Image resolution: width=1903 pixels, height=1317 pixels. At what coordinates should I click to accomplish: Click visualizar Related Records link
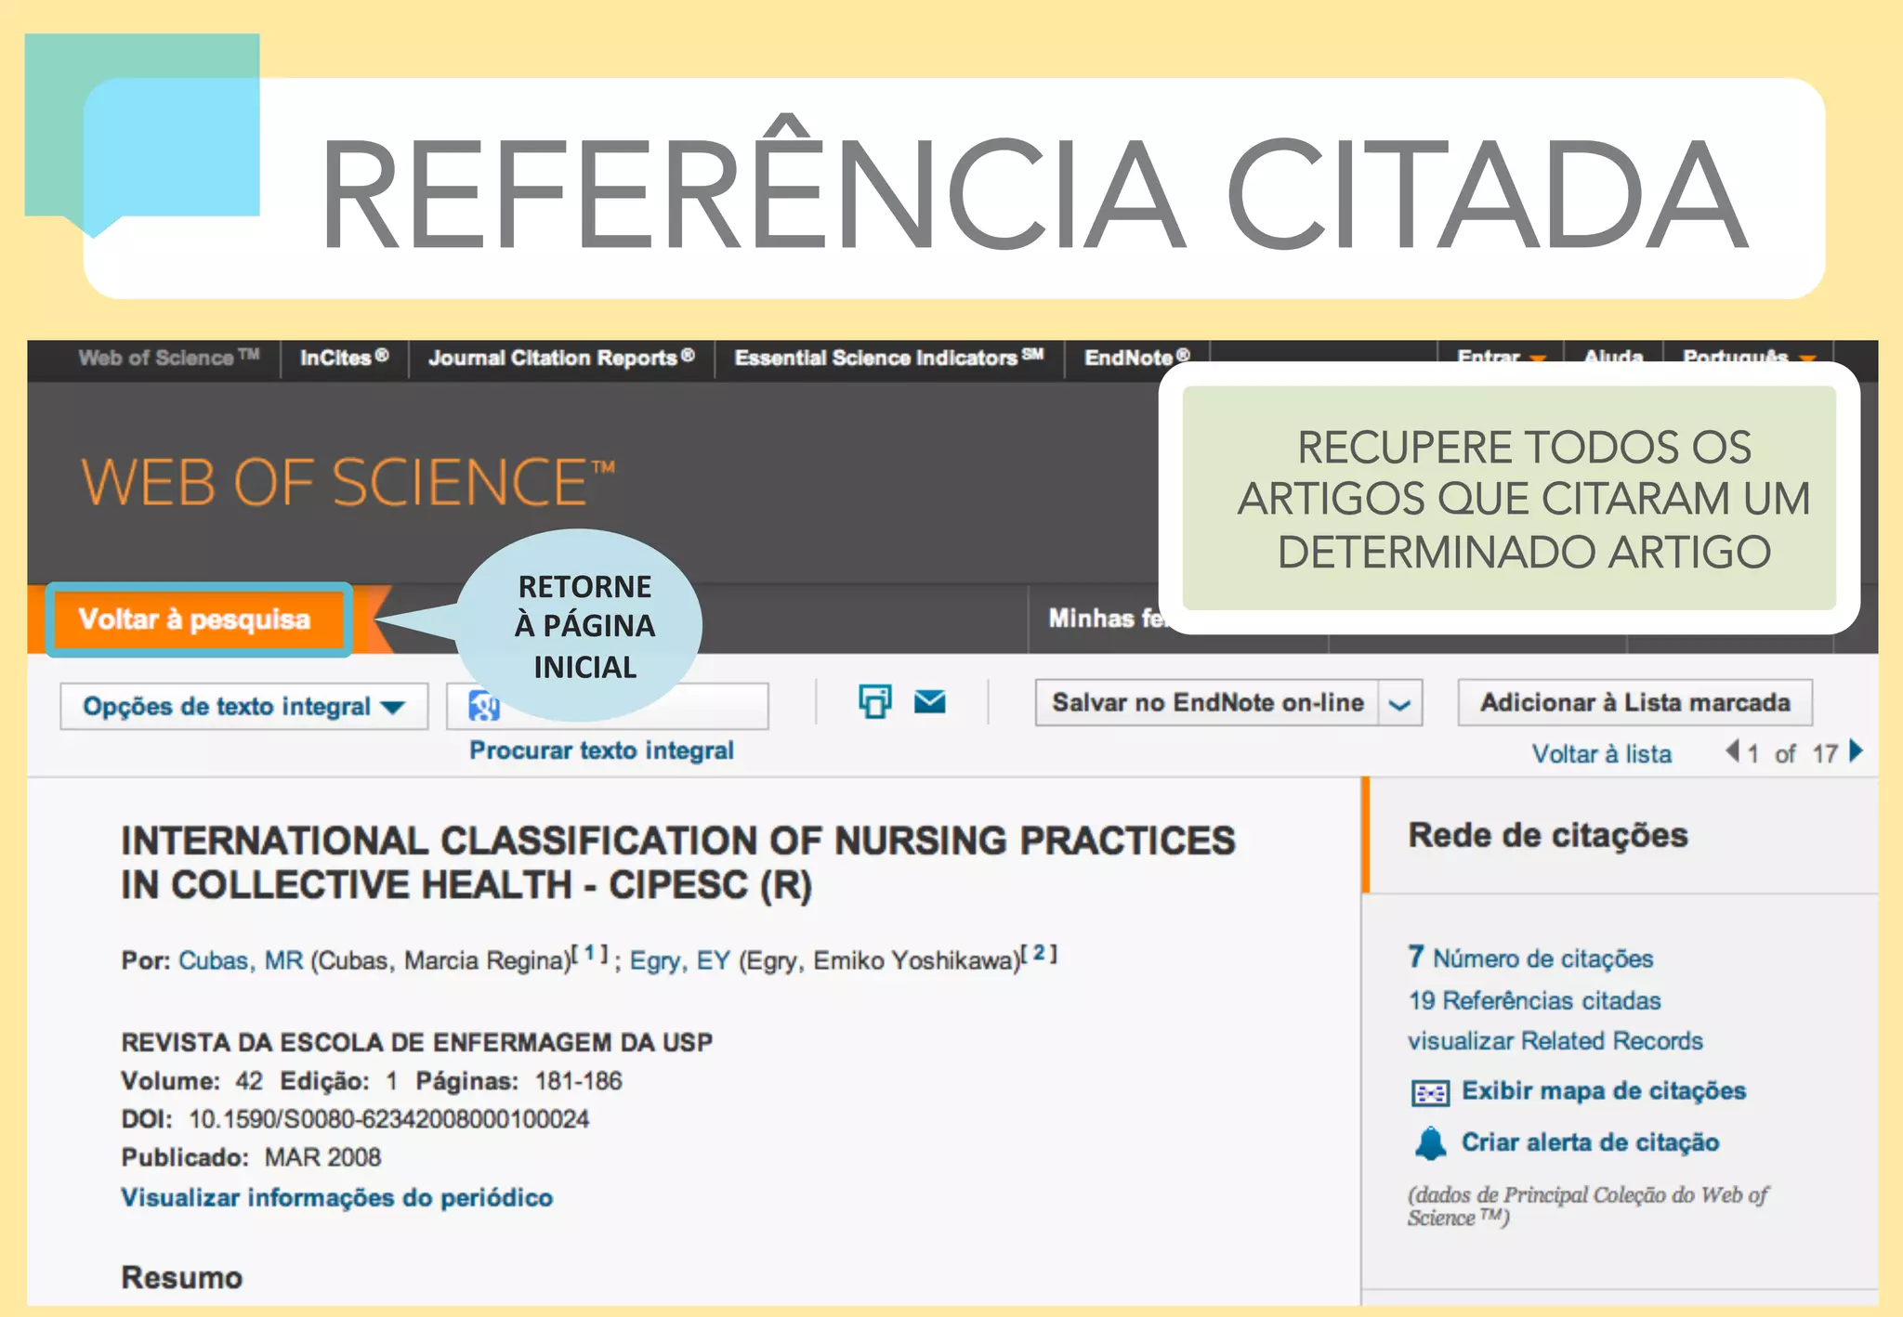[1555, 1041]
